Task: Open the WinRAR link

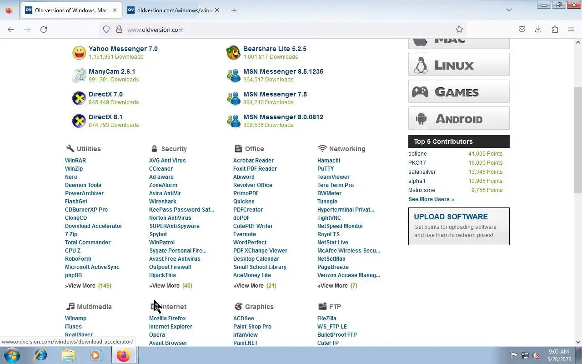Action: coord(75,161)
